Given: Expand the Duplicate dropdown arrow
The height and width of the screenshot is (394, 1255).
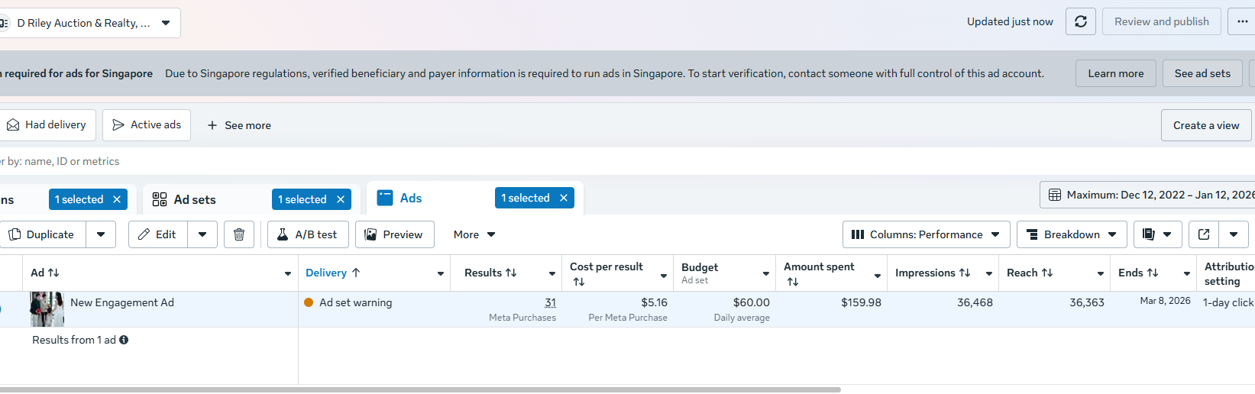Looking at the screenshot, I should 101,234.
